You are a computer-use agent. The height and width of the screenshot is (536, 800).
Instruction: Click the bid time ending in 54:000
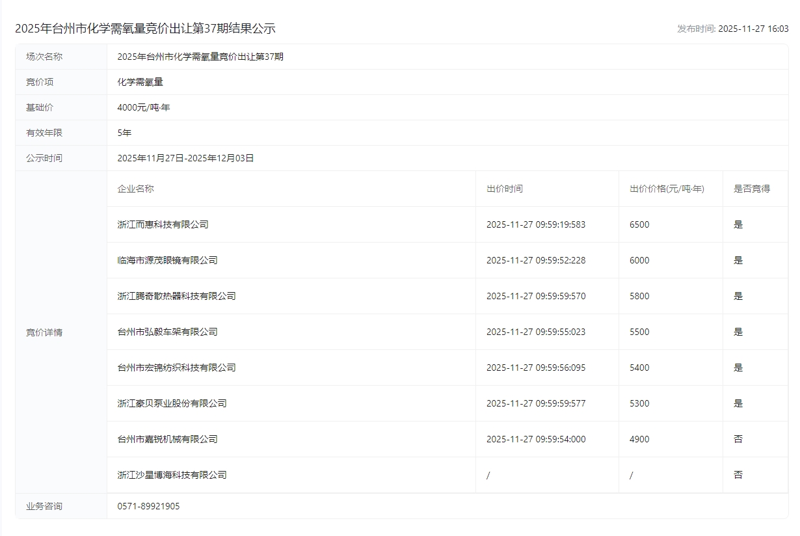tap(535, 439)
